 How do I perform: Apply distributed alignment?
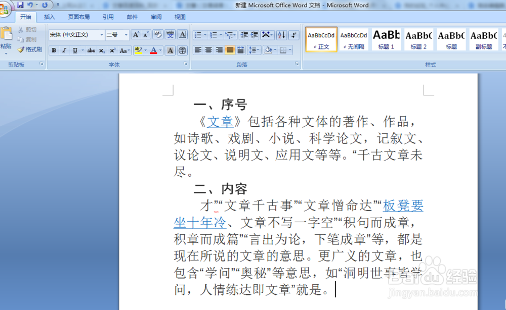[x=240, y=50]
